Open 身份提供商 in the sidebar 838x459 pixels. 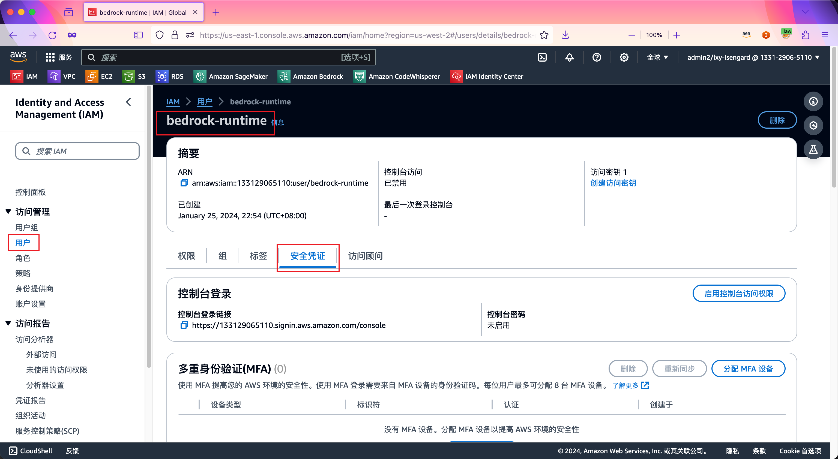pos(34,288)
